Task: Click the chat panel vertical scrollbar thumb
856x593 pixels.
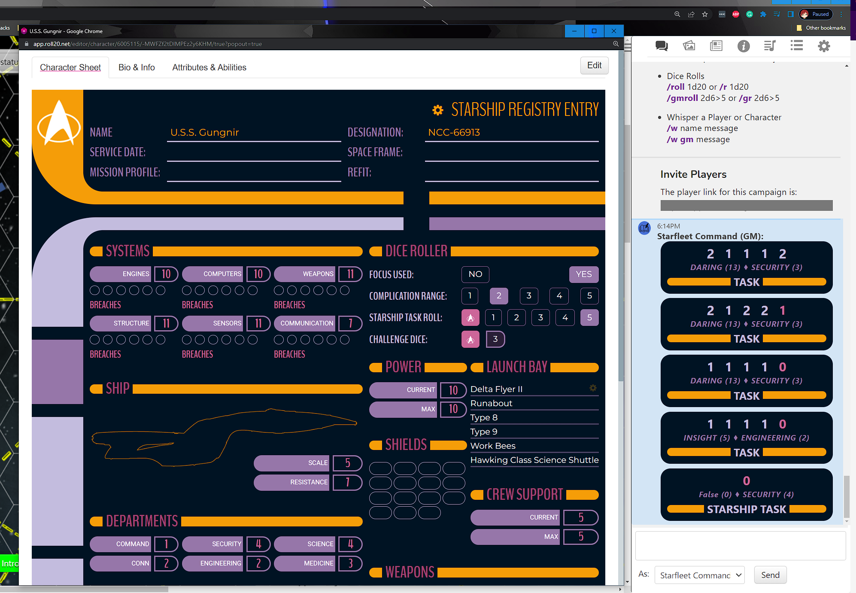Action: pyautogui.click(x=847, y=496)
